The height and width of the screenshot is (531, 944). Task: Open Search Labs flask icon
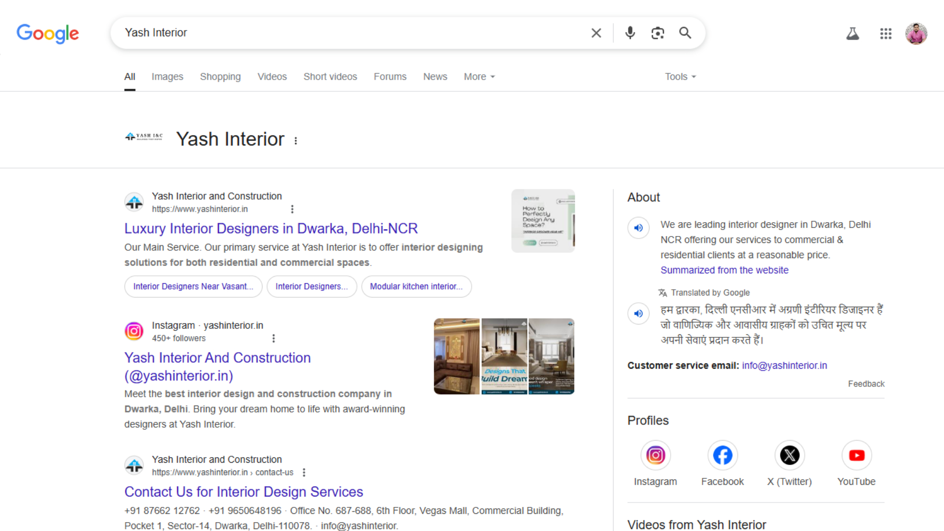[x=853, y=33]
